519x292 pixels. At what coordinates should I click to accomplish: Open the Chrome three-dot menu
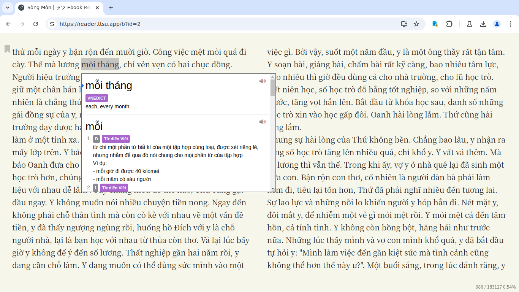coord(511,24)
